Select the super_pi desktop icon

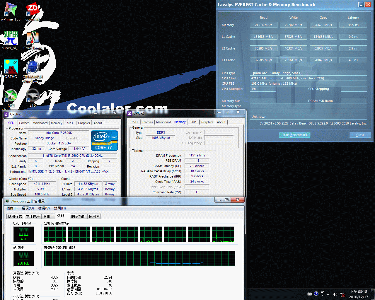11,40
